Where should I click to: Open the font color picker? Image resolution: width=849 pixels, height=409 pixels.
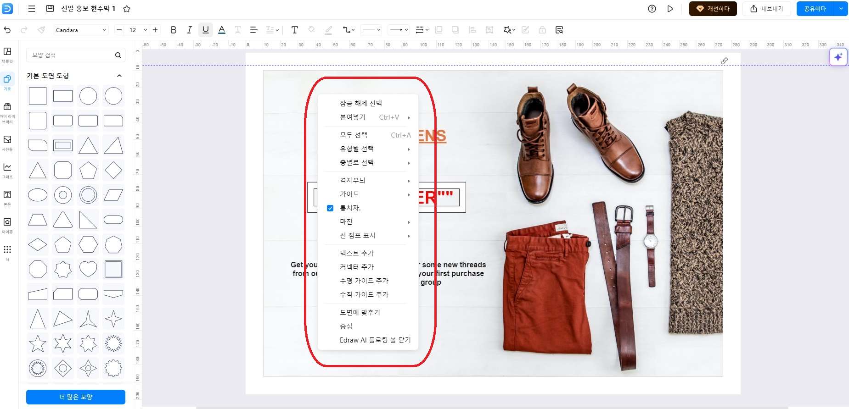pos(222,30)
